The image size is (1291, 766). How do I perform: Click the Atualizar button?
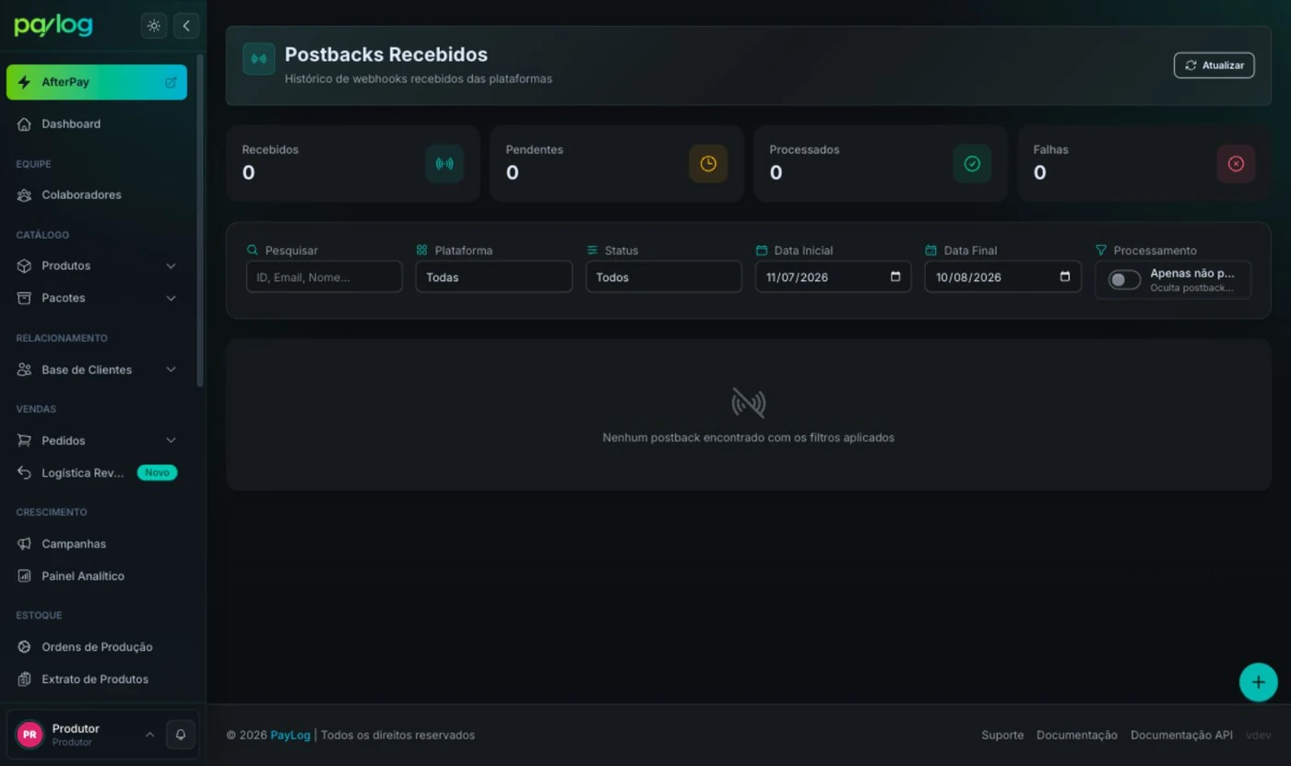pos(1214,65)
